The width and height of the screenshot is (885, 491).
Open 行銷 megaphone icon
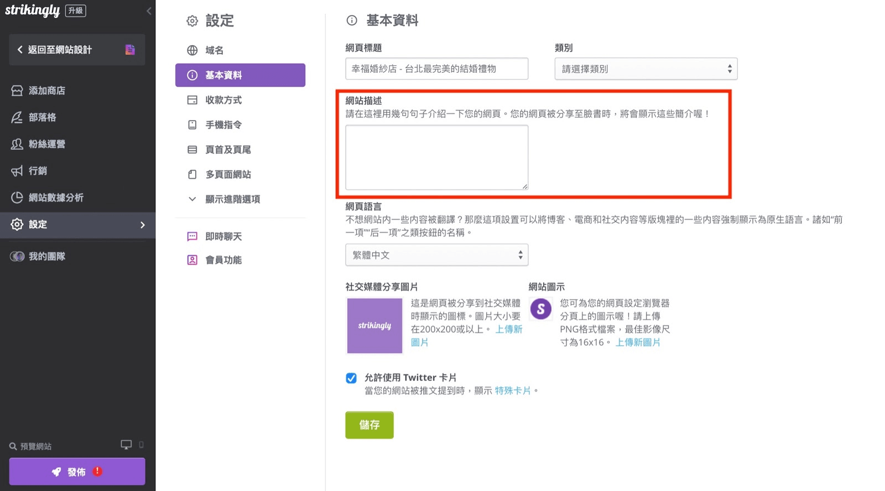point(17,171)
